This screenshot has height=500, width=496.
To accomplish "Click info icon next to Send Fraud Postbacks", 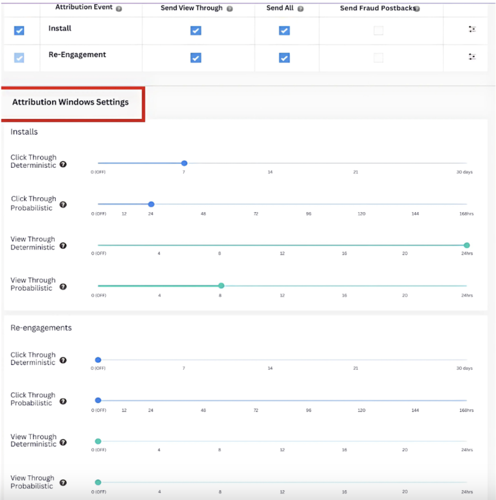I will (x=417, y=9).
